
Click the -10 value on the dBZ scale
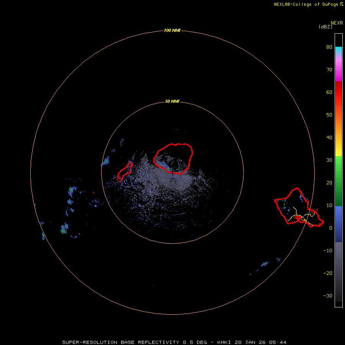point(328,251)
